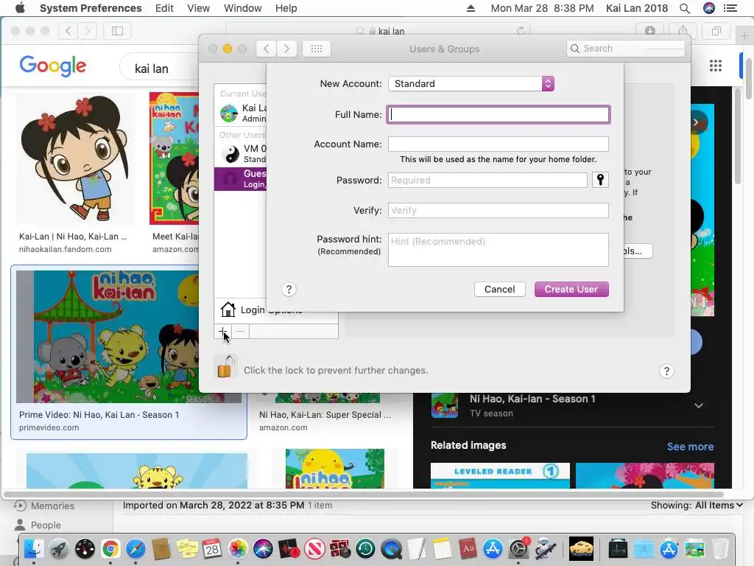Open nihaokailan.fandom.com result link
The height and width of the screenshot is (566, 754).
tap(65, 249)
